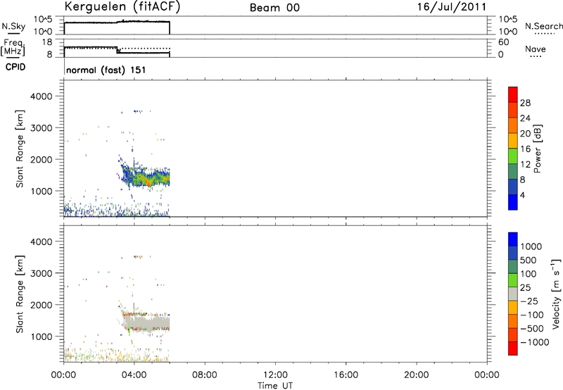Click the blue scatter cluster near 3500 km in power panel
Screen dimensions: 563x390
137,111
